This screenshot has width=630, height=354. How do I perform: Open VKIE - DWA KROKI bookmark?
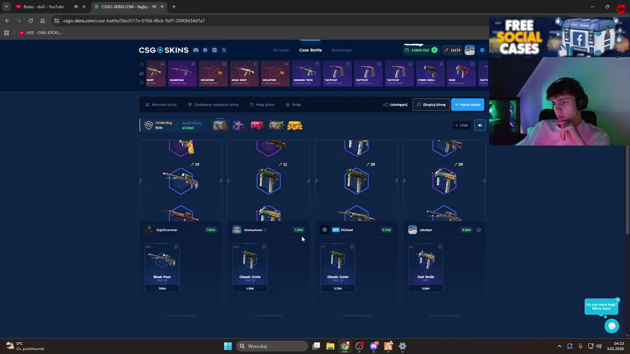click(40, 32)
